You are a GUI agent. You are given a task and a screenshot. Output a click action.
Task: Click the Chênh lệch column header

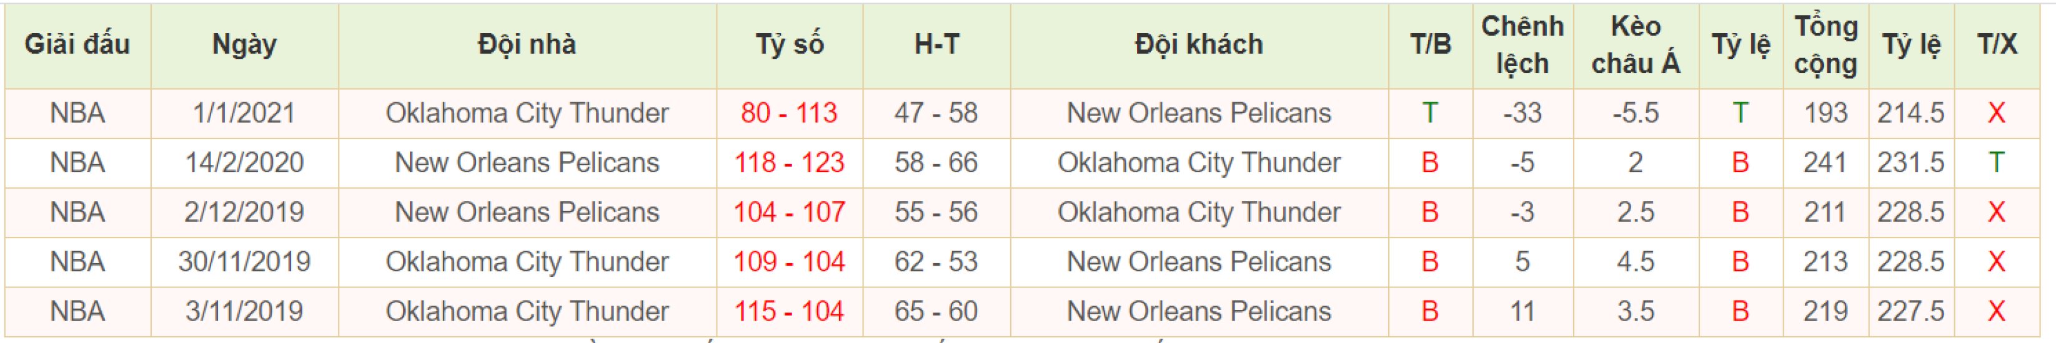point(1522,44)
